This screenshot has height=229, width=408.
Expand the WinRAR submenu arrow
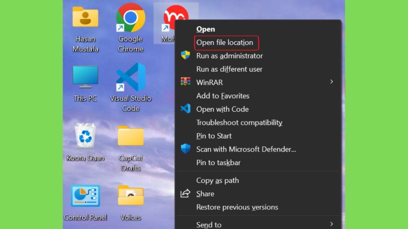point(331,82)
